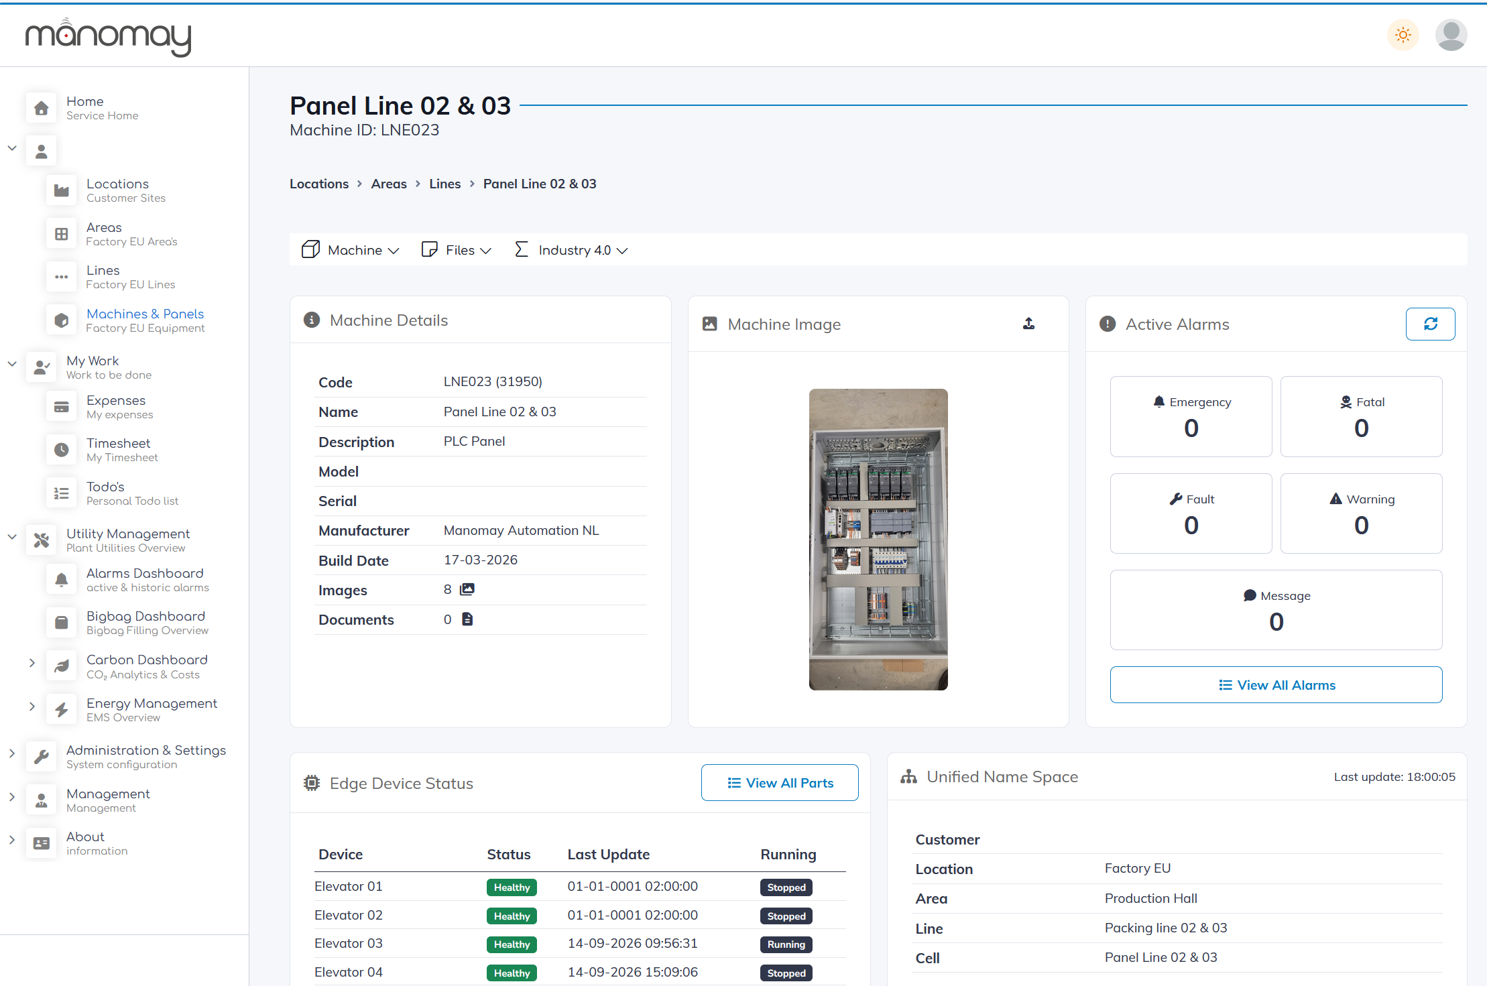
Task: Expand the Industry 4.0 dropdown menu
Action: point(571,250)
